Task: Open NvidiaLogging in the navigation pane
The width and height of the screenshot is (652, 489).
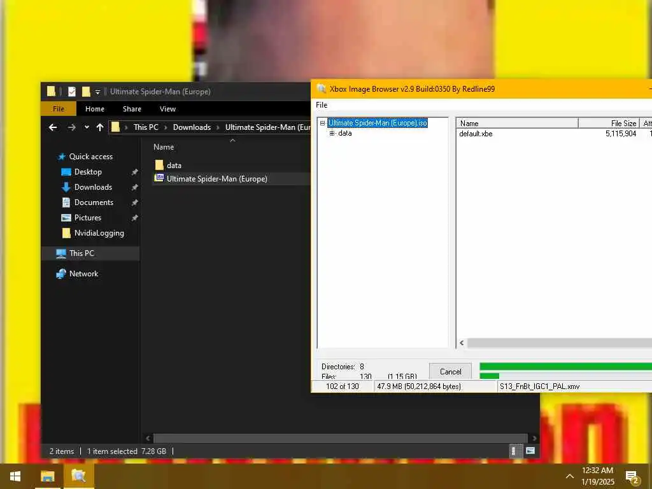Action: pos(99,233)
